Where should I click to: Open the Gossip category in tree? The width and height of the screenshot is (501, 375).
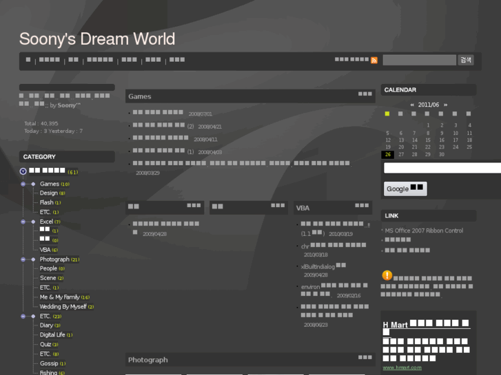(49, 363)
